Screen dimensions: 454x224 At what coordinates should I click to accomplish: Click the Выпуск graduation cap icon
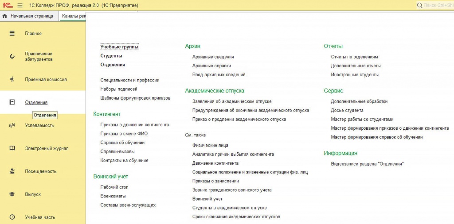click(x=12, y=194)
